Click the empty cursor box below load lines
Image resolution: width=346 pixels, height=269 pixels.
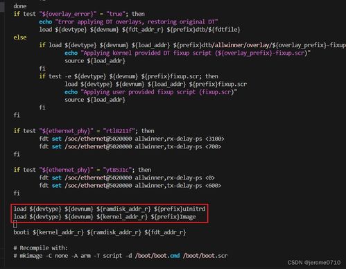15,224
